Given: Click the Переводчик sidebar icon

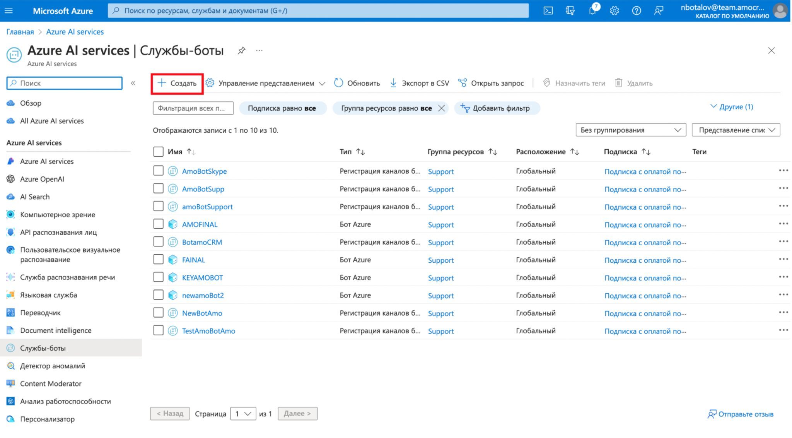Looking at the screenshot, I should tap(11, 312).
